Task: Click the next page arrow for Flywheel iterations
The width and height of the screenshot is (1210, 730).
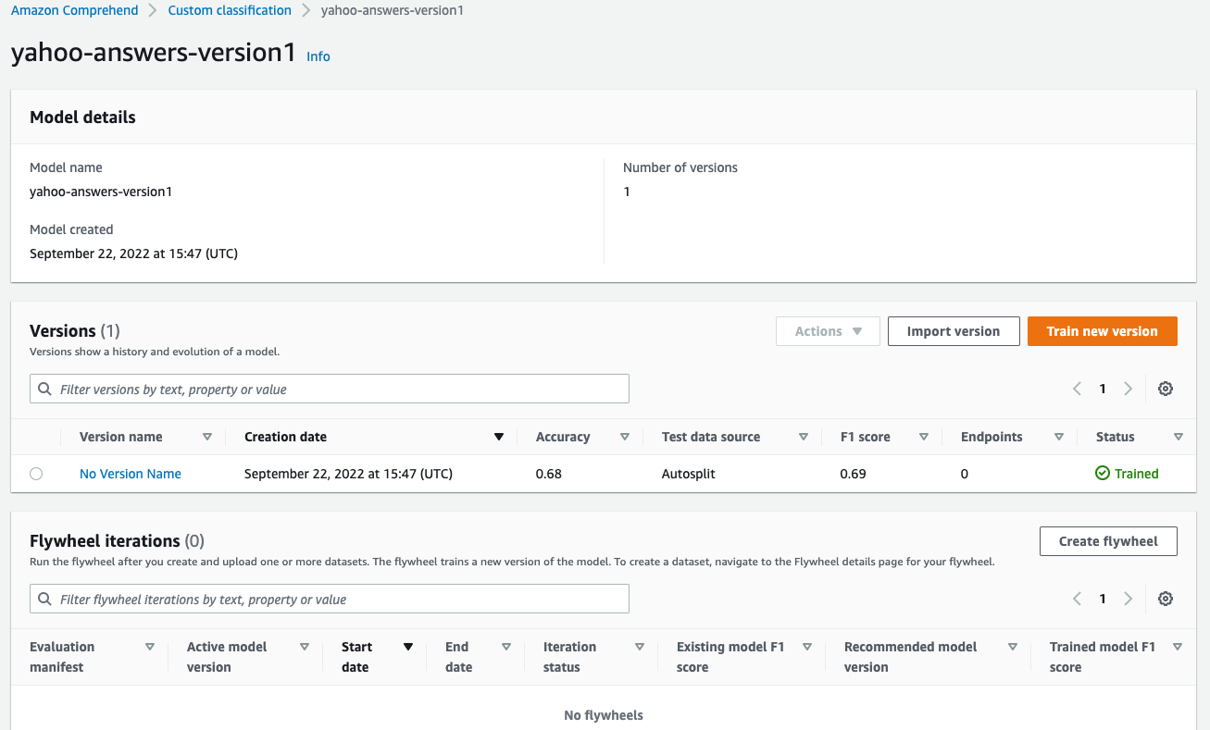Action: tap(1129, 599)
